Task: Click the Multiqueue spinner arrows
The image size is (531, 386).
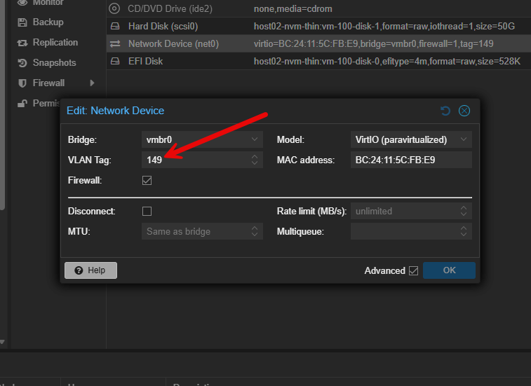Action: tap(464, 231)
